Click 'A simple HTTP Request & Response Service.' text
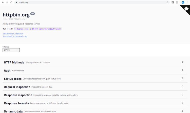 click(x=22, y=24)
